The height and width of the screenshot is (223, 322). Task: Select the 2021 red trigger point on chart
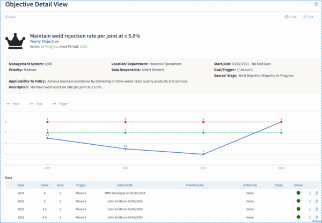coord(47,122)
